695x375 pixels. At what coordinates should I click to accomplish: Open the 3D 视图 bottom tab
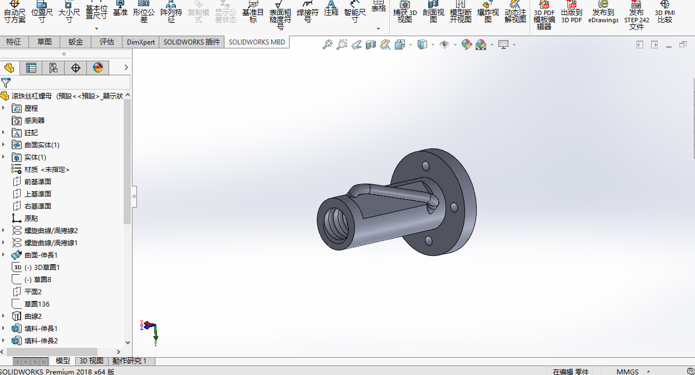pyautogui.click(x=91, y=361)
